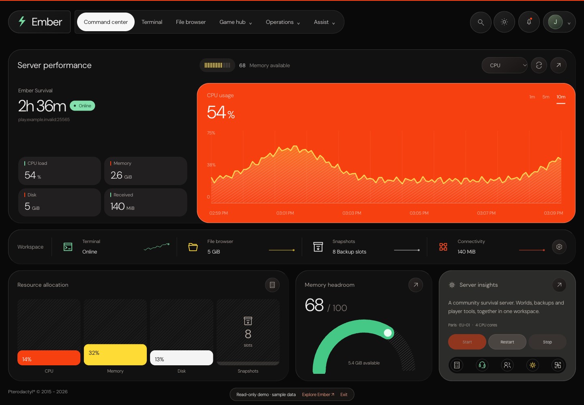The width and height of the screenshot is (584, 405).
Task: Open the user account avatar menu
Action: pos(559,22)
